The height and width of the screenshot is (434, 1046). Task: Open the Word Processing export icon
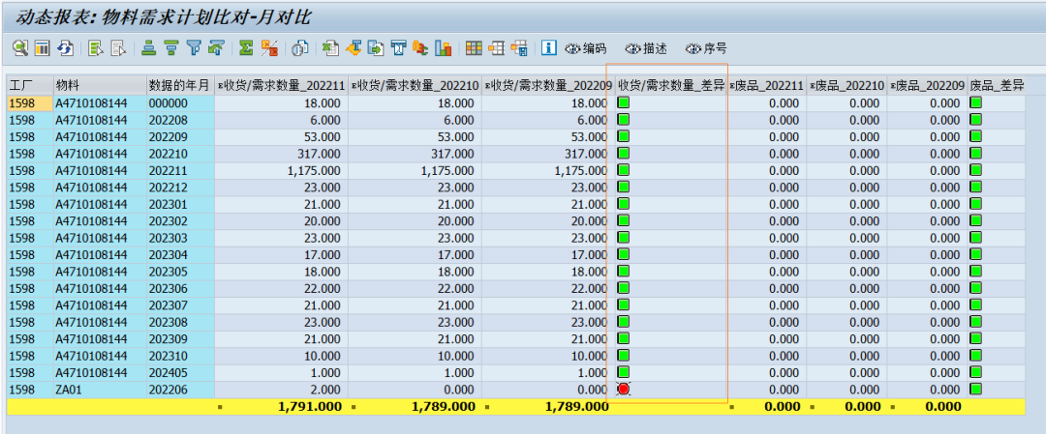tap(353, 48)
